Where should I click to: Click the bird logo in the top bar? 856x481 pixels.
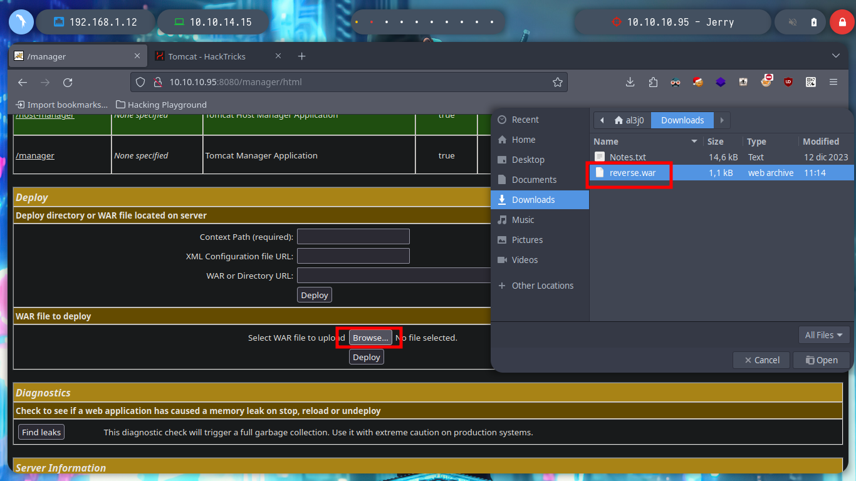click(21, 22)
